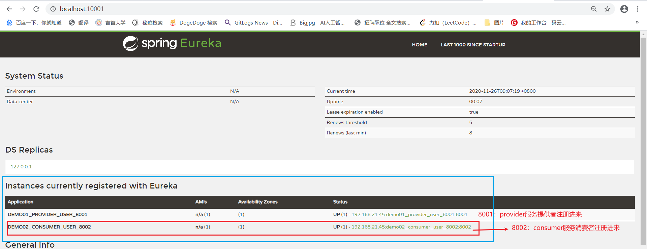
Task: Click the Environment row label
Action: tap(21, 91)
